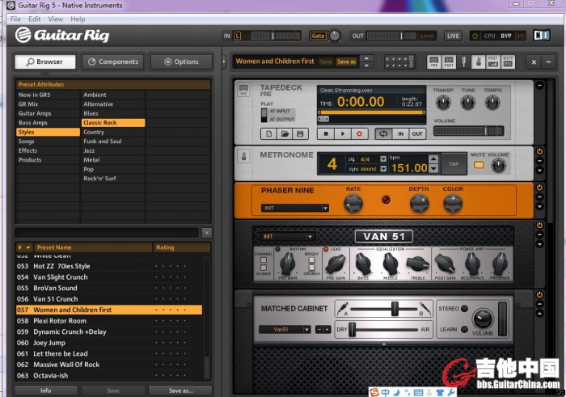This screenshot has height=397, width=566.
Task: Open the MSTR FX toolbar icon
Action: pos(508,61)
